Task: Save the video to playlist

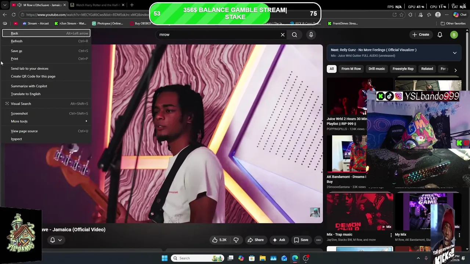Action: coord(301,240)
